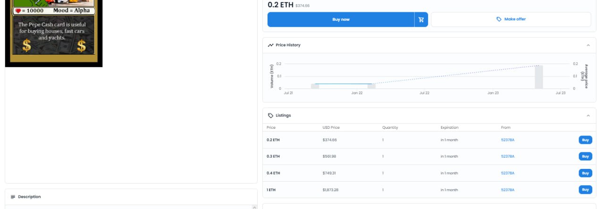Click the Jan 22 chart axis label
Viewport: 604px width, 209px height.
pyautogui.click(x=357, y=93)
